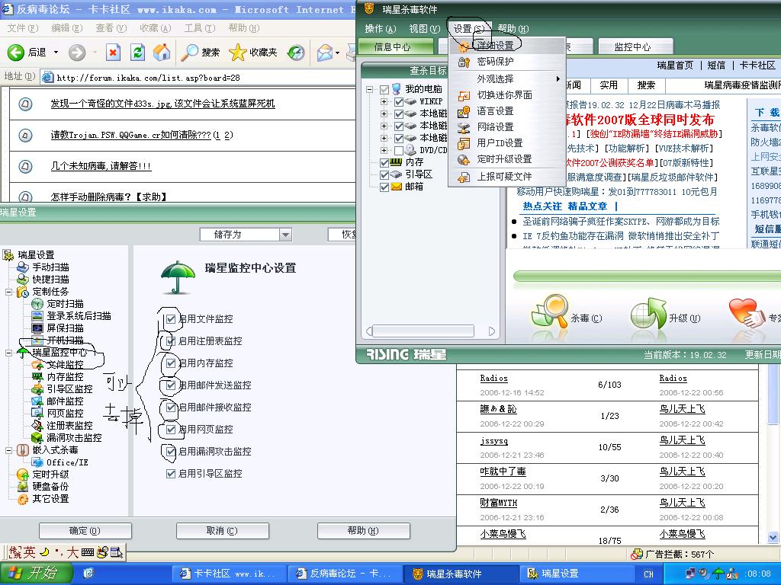The image size is (781, 585).
Task: Open 外观选择 submenu arrow
Action: (x=558, y=78)
